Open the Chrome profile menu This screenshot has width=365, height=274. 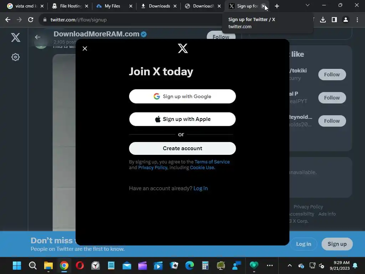[346, 20]
